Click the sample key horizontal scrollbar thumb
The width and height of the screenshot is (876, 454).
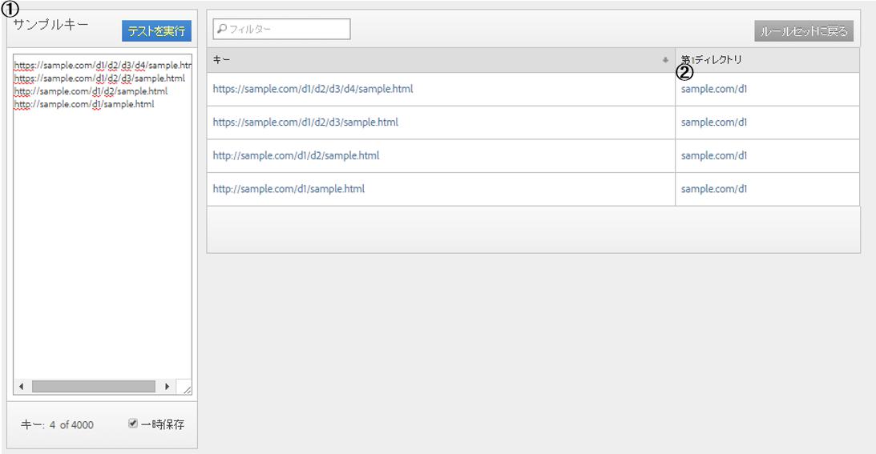tap(93, 387)
